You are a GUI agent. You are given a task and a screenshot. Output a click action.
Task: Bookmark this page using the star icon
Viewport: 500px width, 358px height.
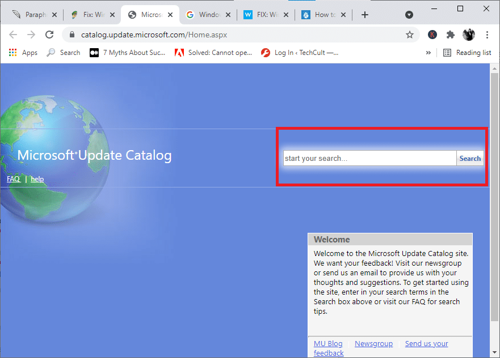tap(409, 35)
